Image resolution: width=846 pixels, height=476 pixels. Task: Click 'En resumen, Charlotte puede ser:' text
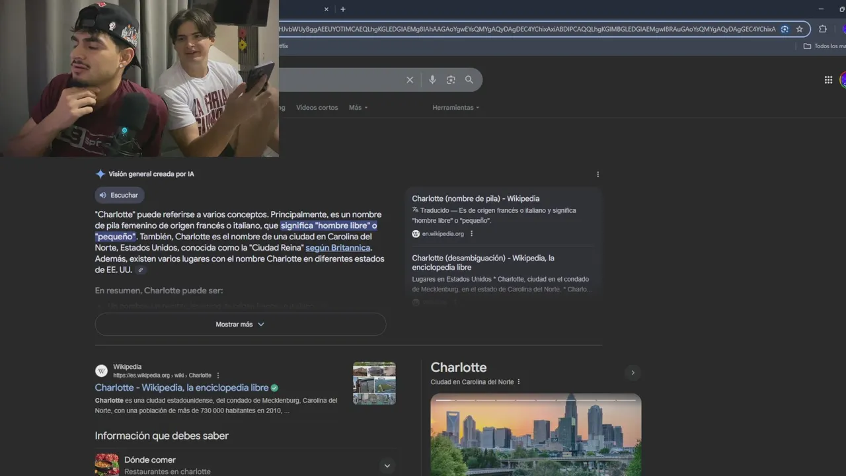pyautogui.click(x=159, y=291)
